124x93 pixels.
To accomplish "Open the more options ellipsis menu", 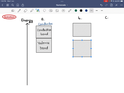I will click(121, 5).
